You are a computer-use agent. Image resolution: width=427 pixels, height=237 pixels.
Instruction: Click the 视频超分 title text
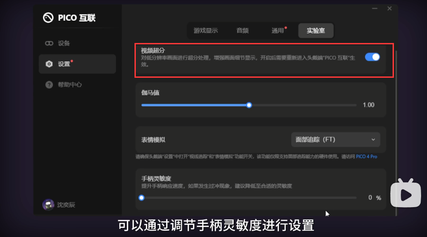(153, 50)
